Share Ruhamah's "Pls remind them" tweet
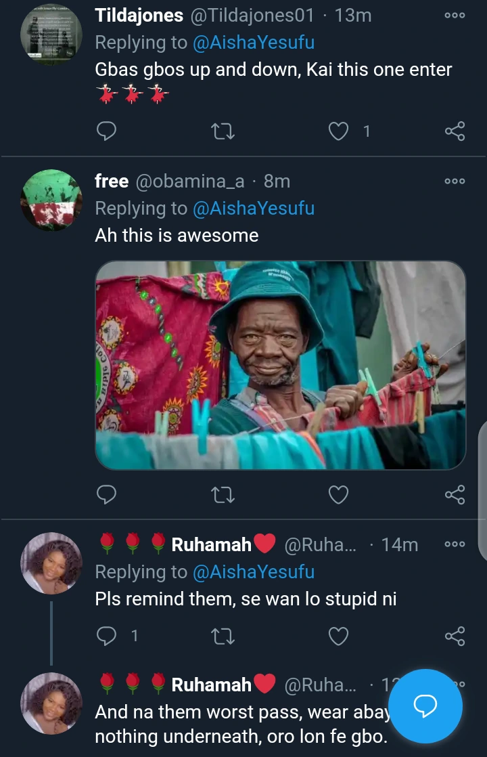This screenshot has height=757, width=487. coord(455,635)
